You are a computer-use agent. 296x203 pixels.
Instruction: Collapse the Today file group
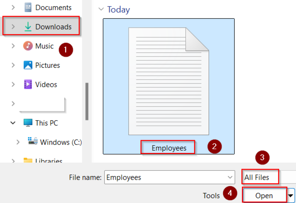pos(100,9)
